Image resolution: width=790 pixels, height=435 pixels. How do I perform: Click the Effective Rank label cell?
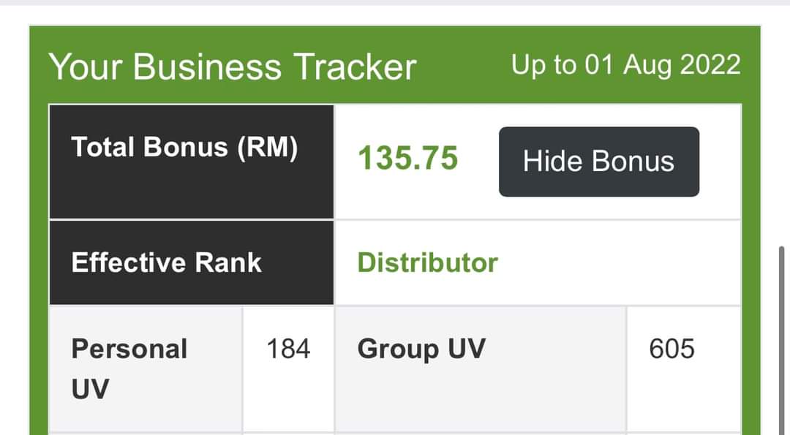166,262
